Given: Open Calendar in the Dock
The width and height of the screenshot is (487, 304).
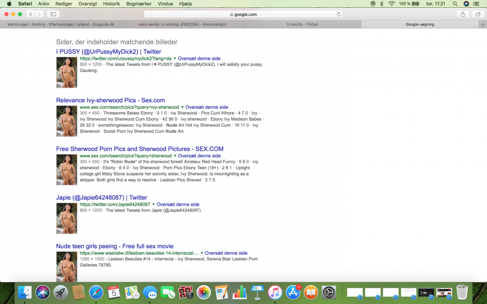Looking at the screenshot, I should (114, 292).
